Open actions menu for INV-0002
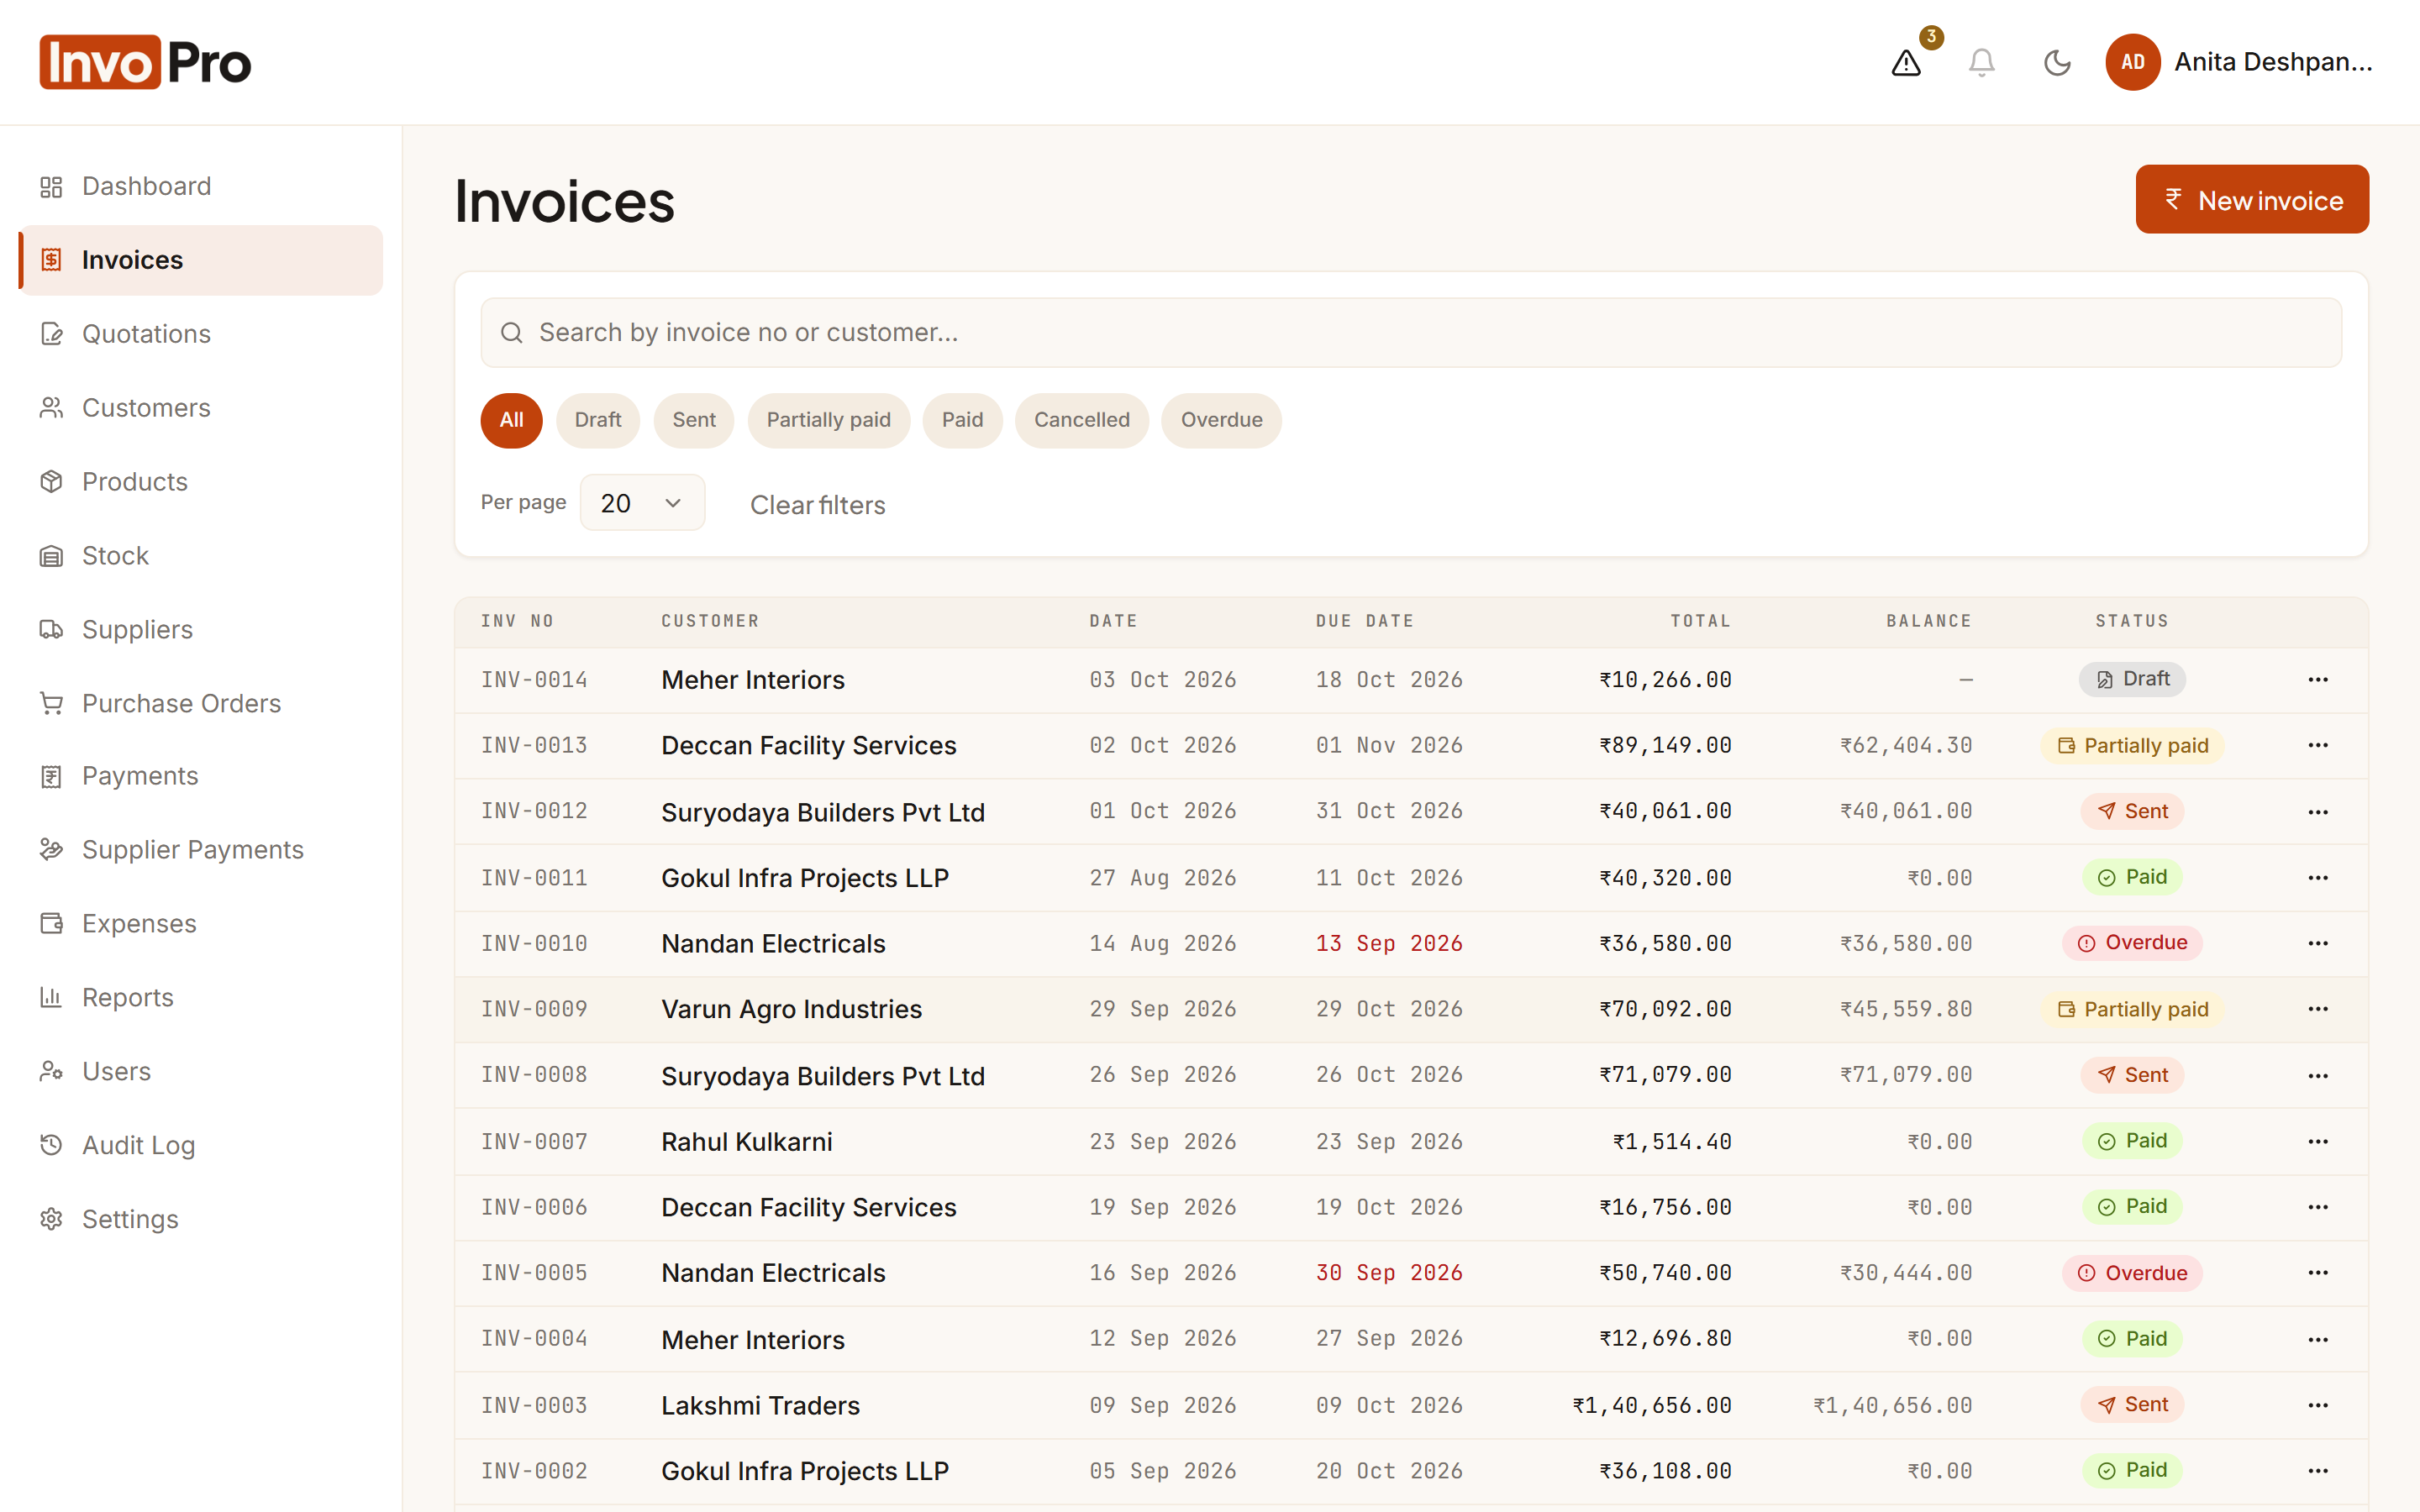This screenshot has width=2420, height=1512. pyautogui.click(x=2318, y=1471)
